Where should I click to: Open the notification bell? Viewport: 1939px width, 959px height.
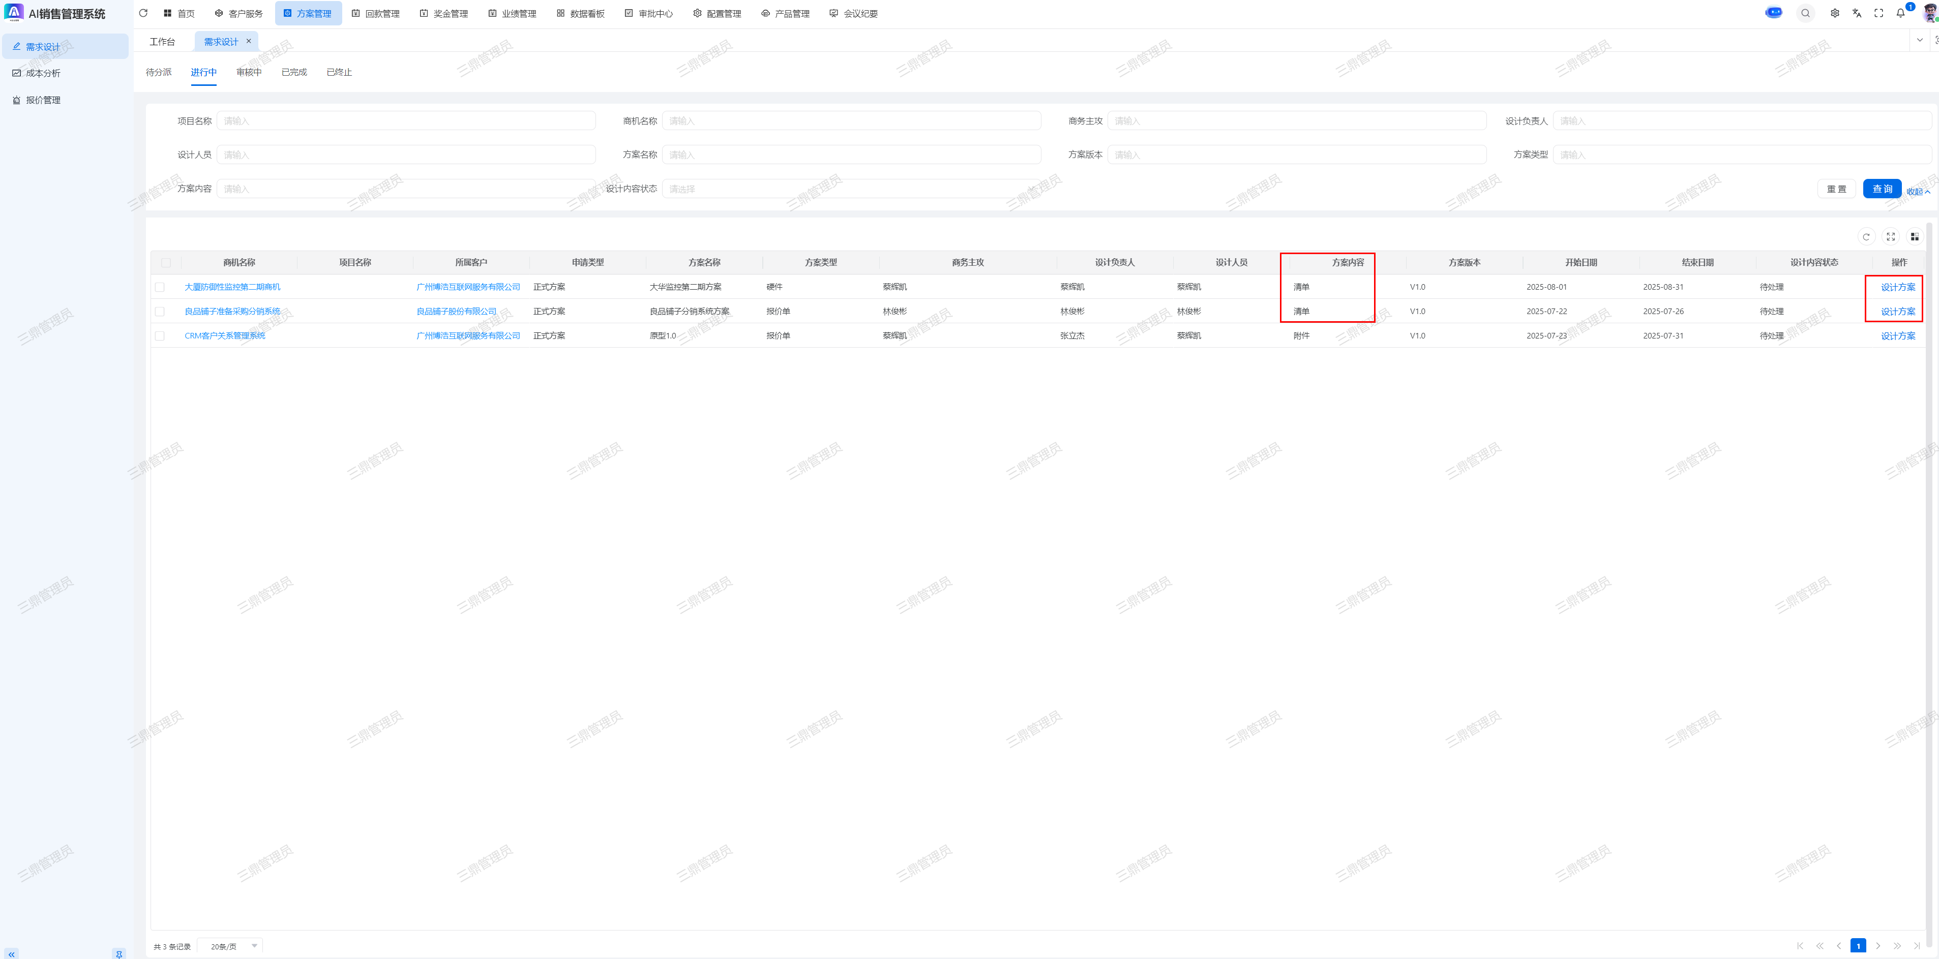1900,13
